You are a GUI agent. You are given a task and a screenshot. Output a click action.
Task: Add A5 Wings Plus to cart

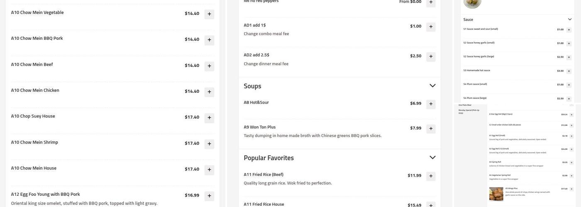click(571, 189)
